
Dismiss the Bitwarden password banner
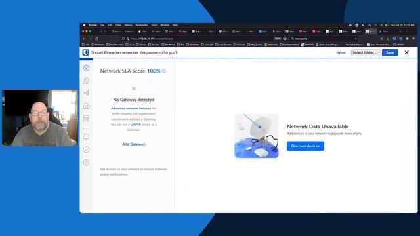pos(406,52)
